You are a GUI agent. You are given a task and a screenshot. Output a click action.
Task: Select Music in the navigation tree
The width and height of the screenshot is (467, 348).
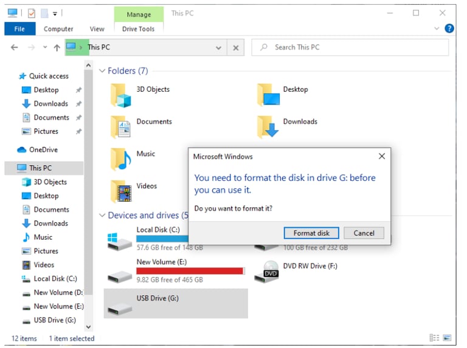tap(43, 237)
